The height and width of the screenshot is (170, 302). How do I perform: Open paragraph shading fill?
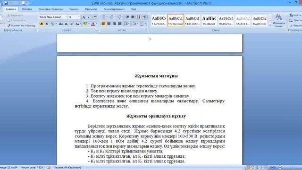(134, 24)
